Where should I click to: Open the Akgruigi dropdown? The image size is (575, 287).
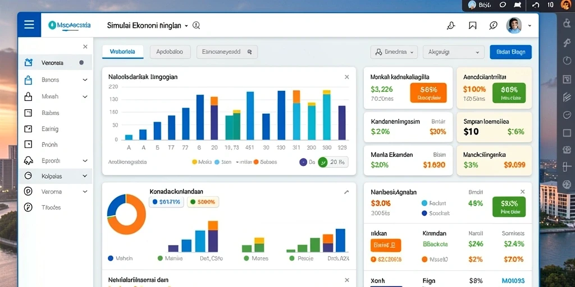pyautogui.click(x=453, y=52)
